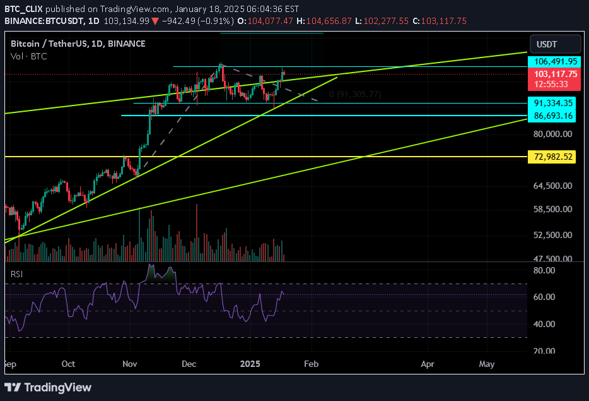Click the 2025 date axis label
Image resolution: width=589 pixels, height=401 pixels.
point(250,364)
